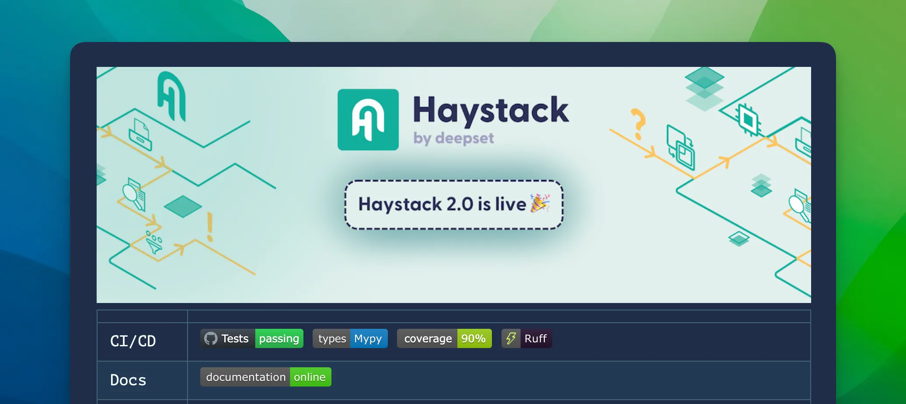Select the Docs row label

[128, 380]
